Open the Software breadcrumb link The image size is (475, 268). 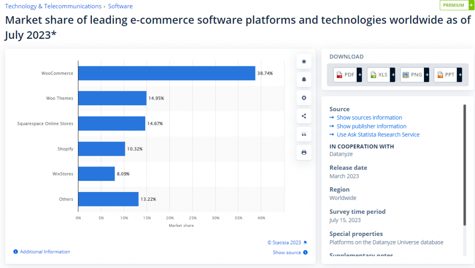pyautogui.click(x=120, y=6)
